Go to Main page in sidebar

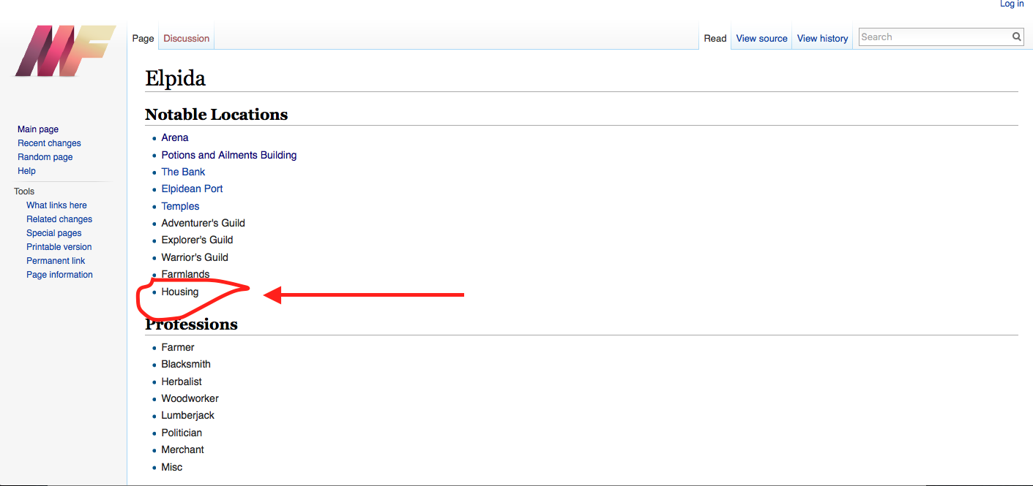(38, 129)
